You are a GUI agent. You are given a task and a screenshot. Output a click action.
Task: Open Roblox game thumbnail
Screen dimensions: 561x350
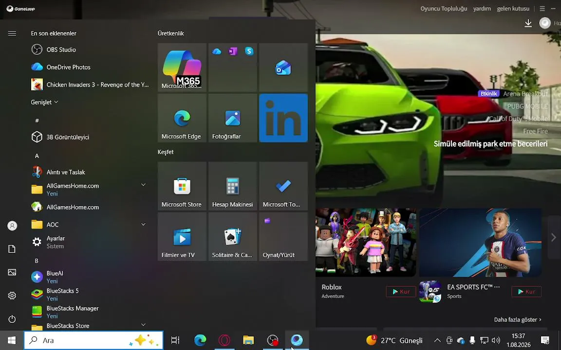[366, 243]
